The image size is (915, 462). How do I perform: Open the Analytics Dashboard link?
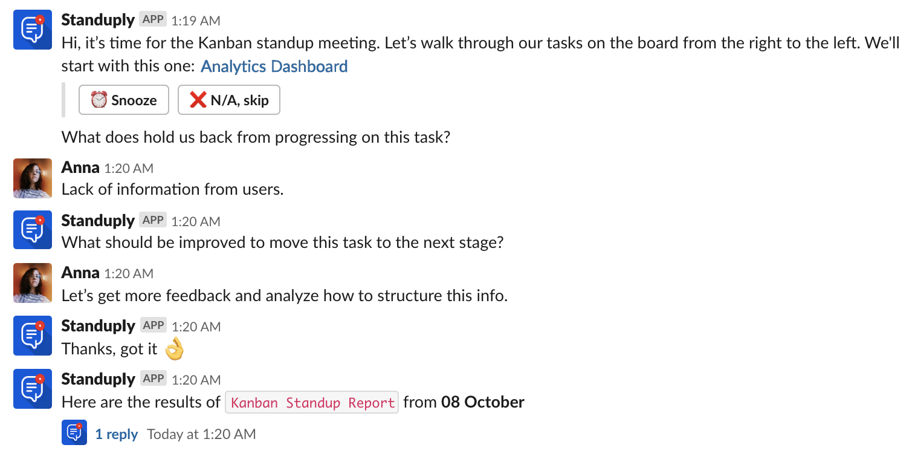pyautogui.click(x=274, y=66)
